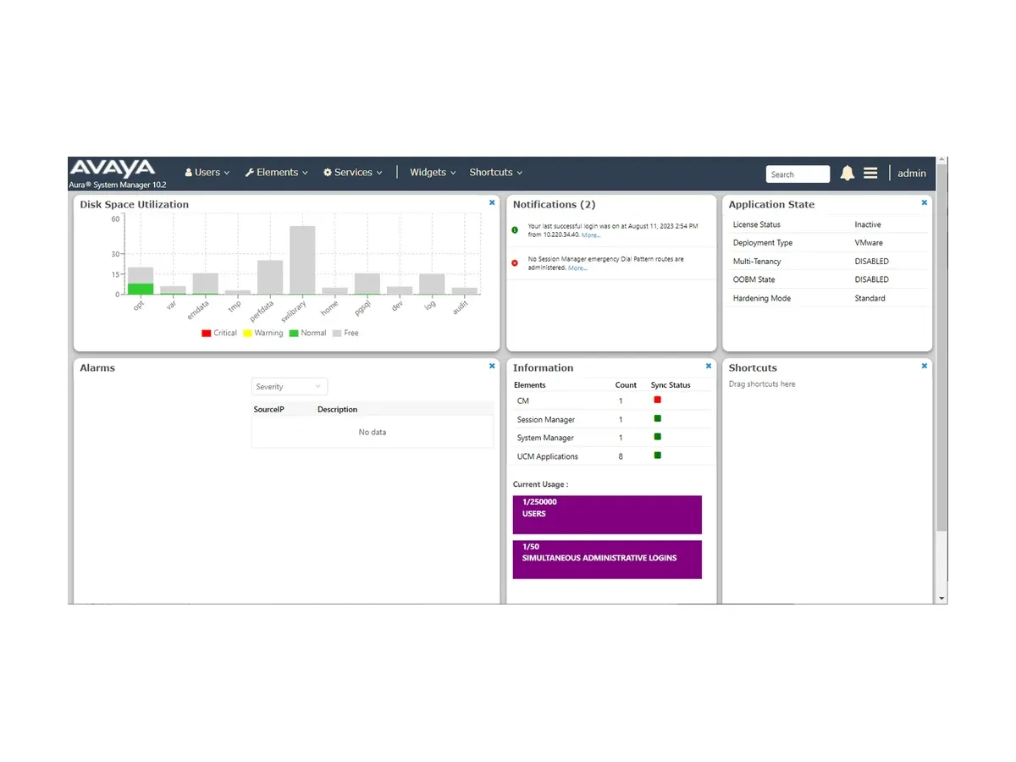
Task: Toggle the Normal legend swatch
Action: pyautogui.click(x=294, y=334)
